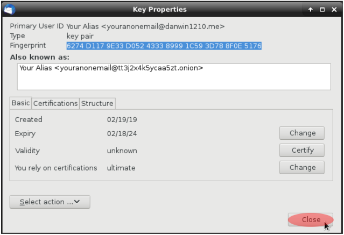Viewport: 344px width, 235px height.
Task: Maximize the Key Properties window
Action: click(x=322, y=10)
